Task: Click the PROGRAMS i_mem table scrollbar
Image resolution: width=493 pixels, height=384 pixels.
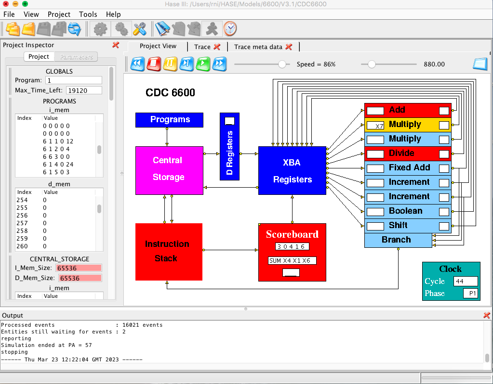Action: (x=99, y=150)
